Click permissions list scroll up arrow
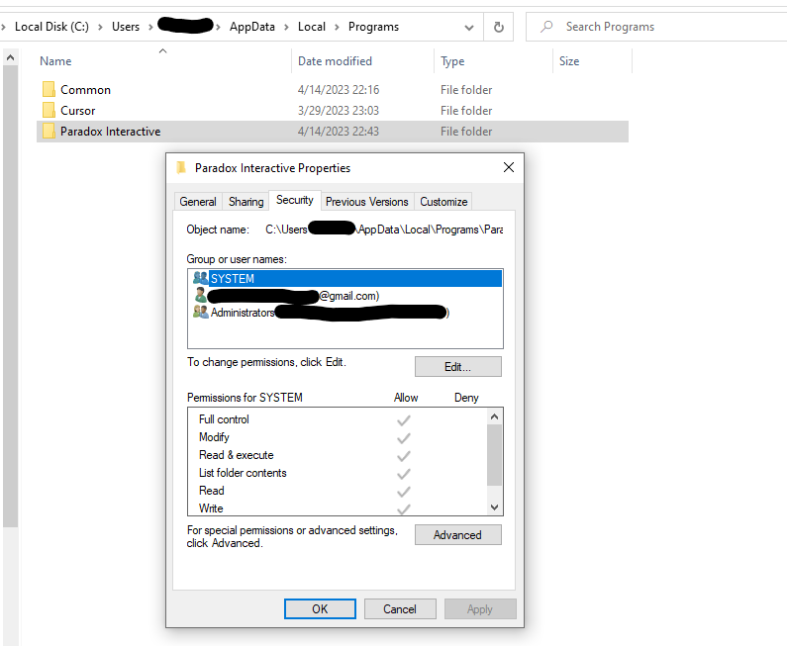This screenshot has width=787, height=646. pos(494,416)
